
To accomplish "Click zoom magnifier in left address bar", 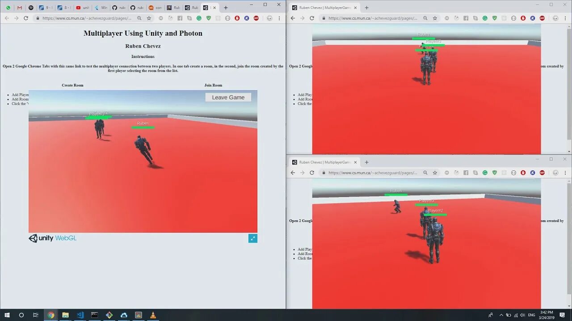I will tap(139, 18).
